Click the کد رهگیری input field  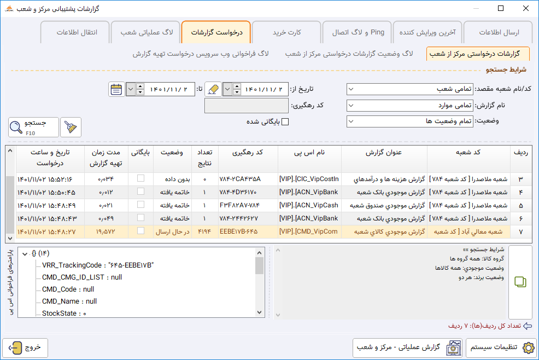coord(247,105)
